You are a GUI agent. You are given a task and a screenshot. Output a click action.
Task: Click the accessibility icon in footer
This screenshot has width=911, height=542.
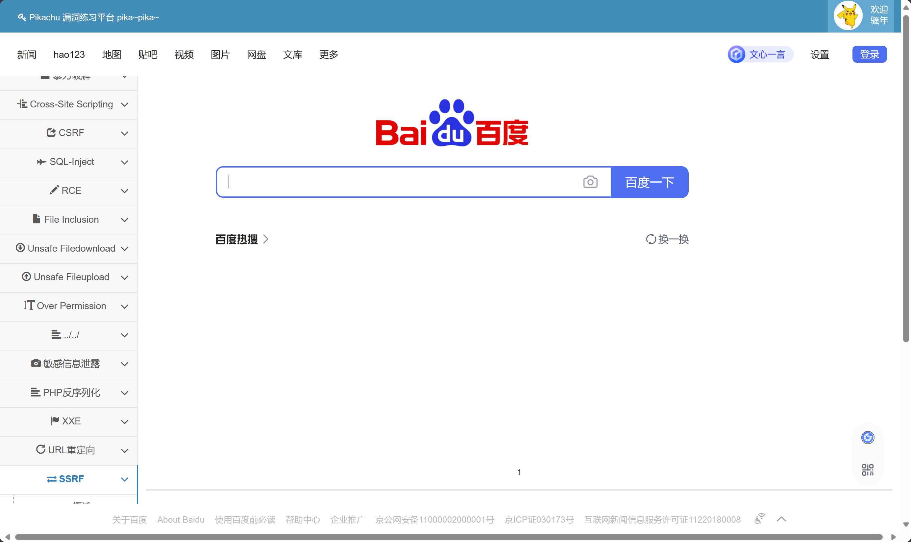pyautogui.click(x=760, y=519)
